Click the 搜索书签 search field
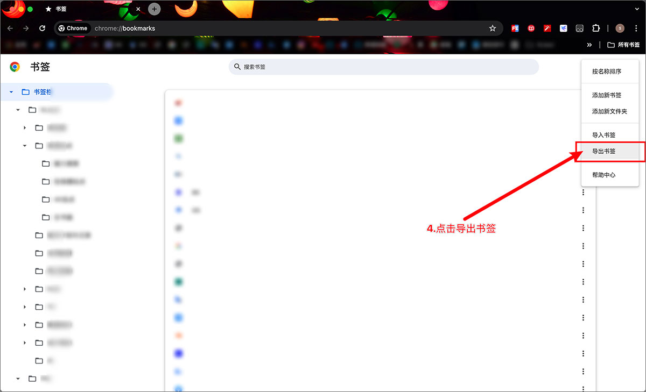This screenshot has width=646, height=392. tap(383, 67)
